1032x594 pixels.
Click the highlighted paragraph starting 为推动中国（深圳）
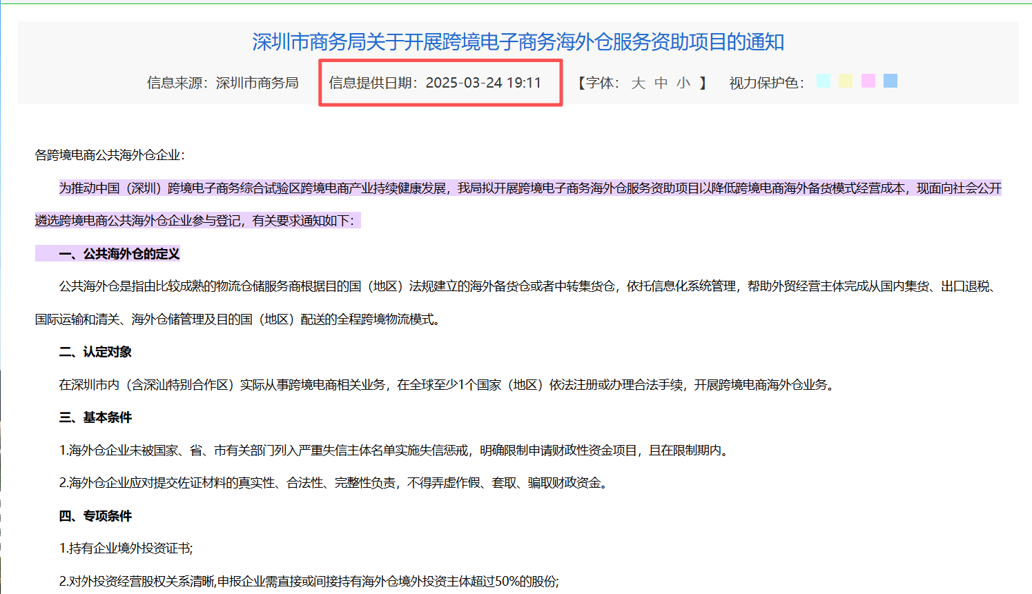(x=518, y=188)
